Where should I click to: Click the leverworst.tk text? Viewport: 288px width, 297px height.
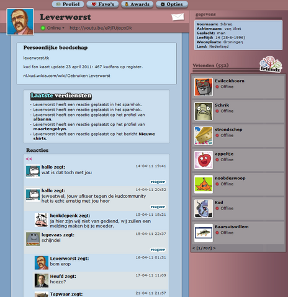pyautogui.click(x=36, y=58)
